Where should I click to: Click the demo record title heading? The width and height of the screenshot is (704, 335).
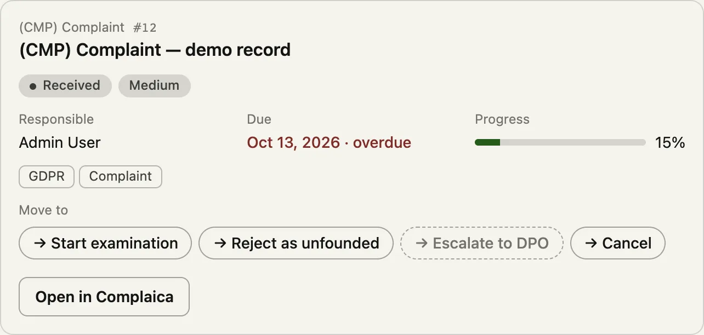tap(155, 50)
